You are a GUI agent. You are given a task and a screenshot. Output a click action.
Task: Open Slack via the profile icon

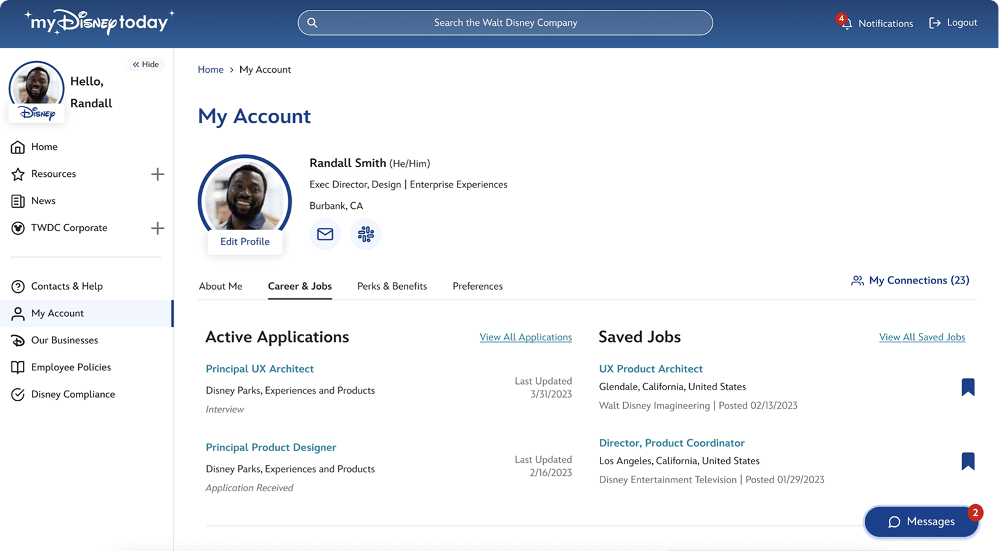point(366,234)
